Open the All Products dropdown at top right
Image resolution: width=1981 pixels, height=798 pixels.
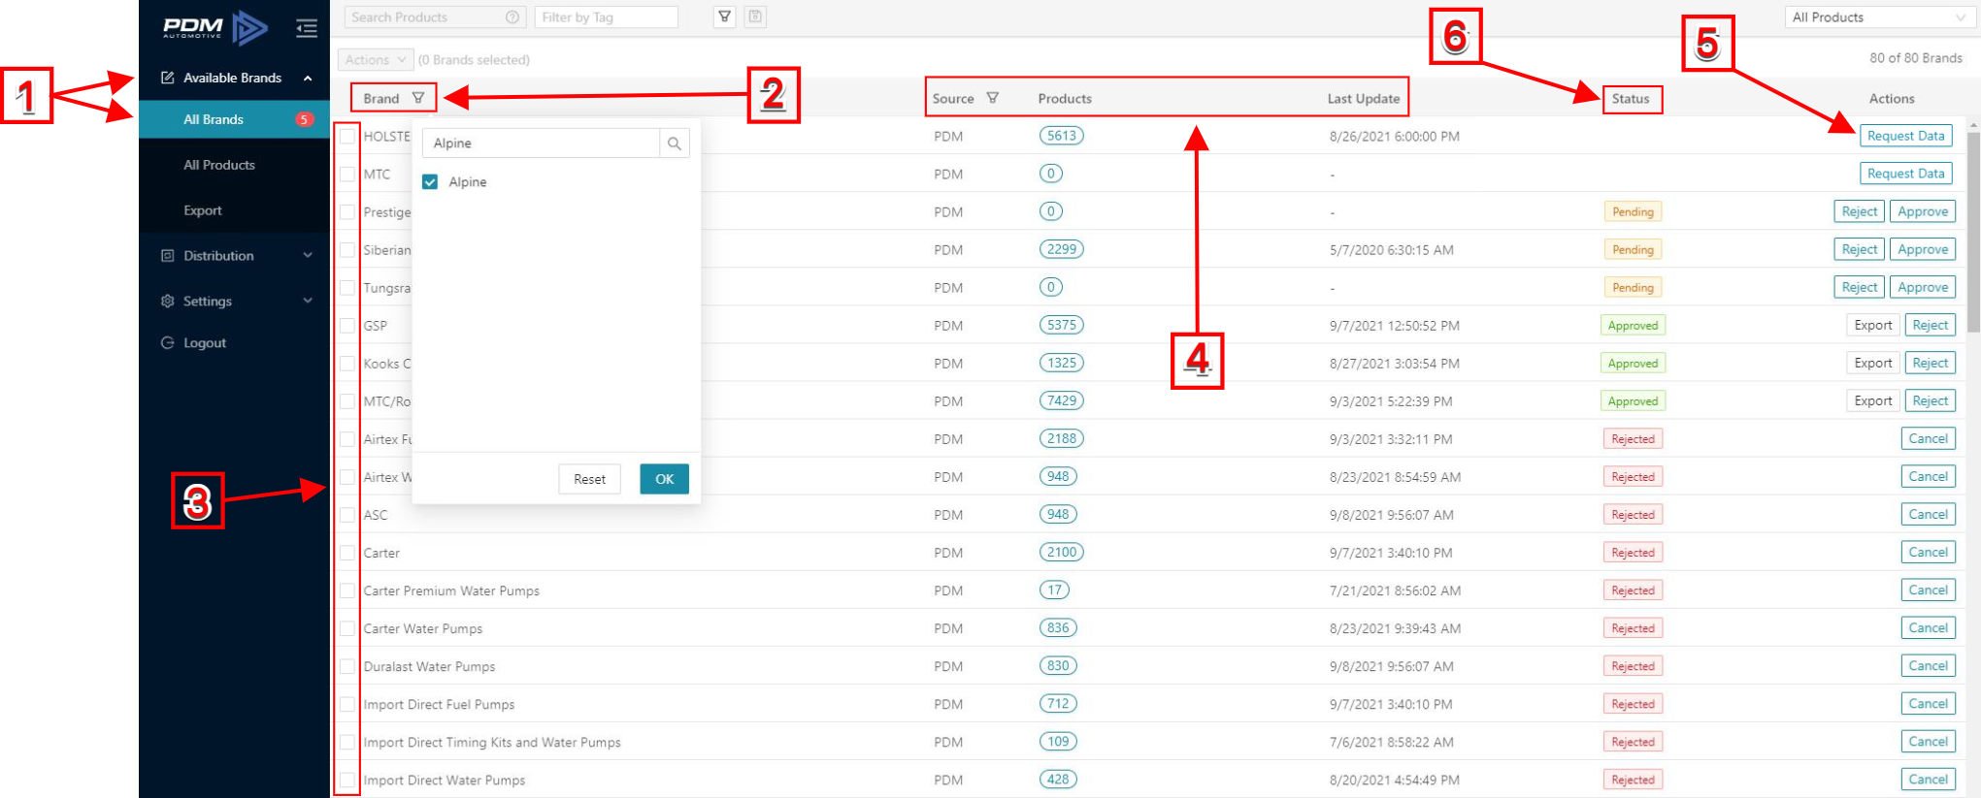point(1879,17)
